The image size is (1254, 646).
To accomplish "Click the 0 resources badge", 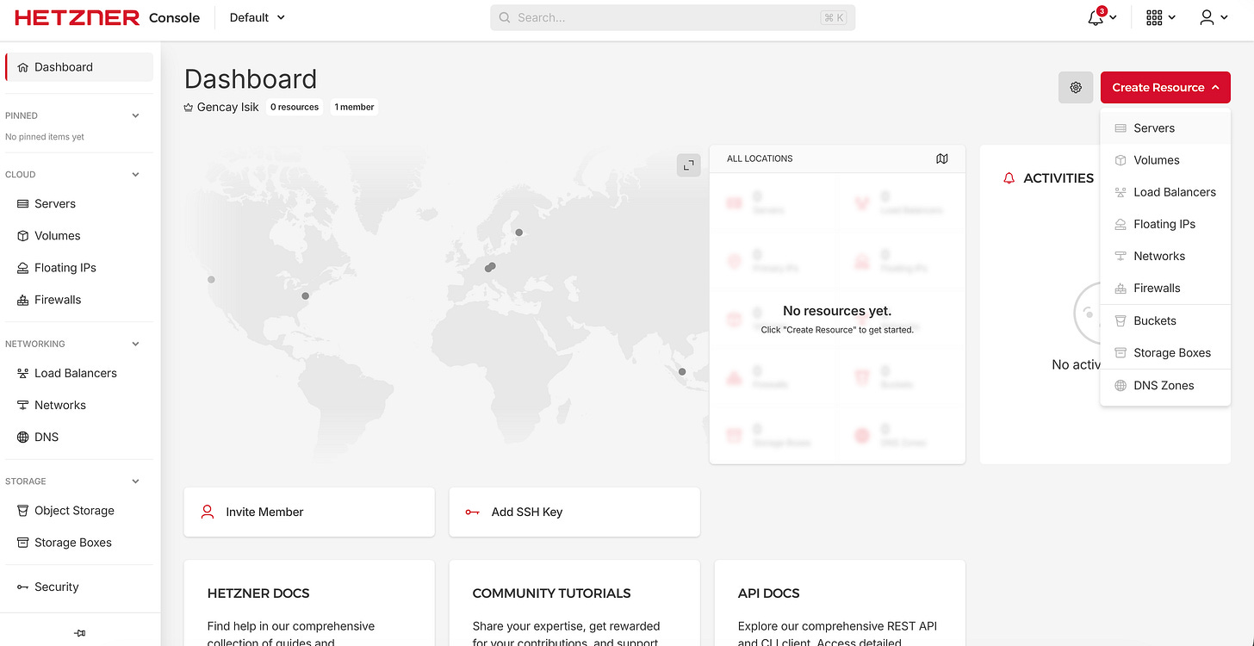I will pyautogui.click(x=295, y=108).
